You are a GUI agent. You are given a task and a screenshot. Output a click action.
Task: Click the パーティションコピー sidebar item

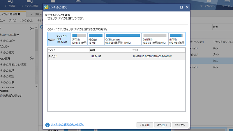(x=8, y=41)
